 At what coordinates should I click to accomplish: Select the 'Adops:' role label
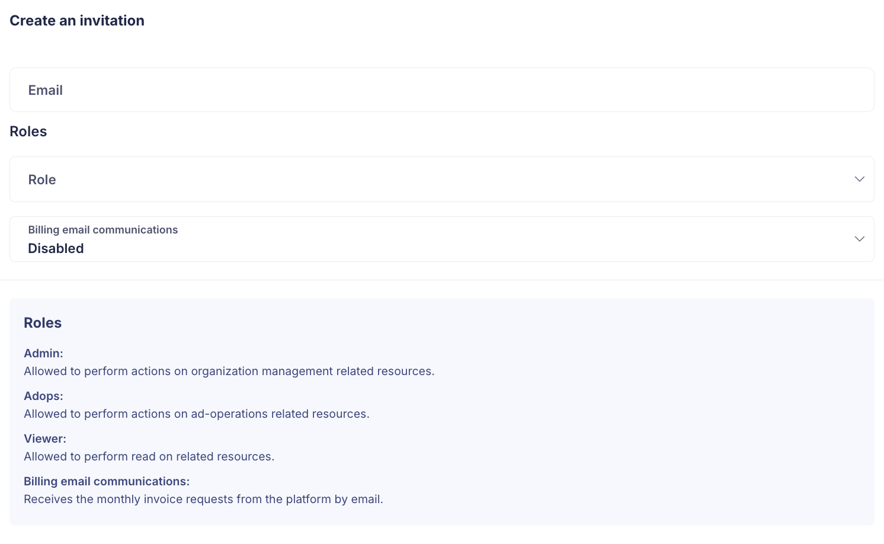(43, 396)
